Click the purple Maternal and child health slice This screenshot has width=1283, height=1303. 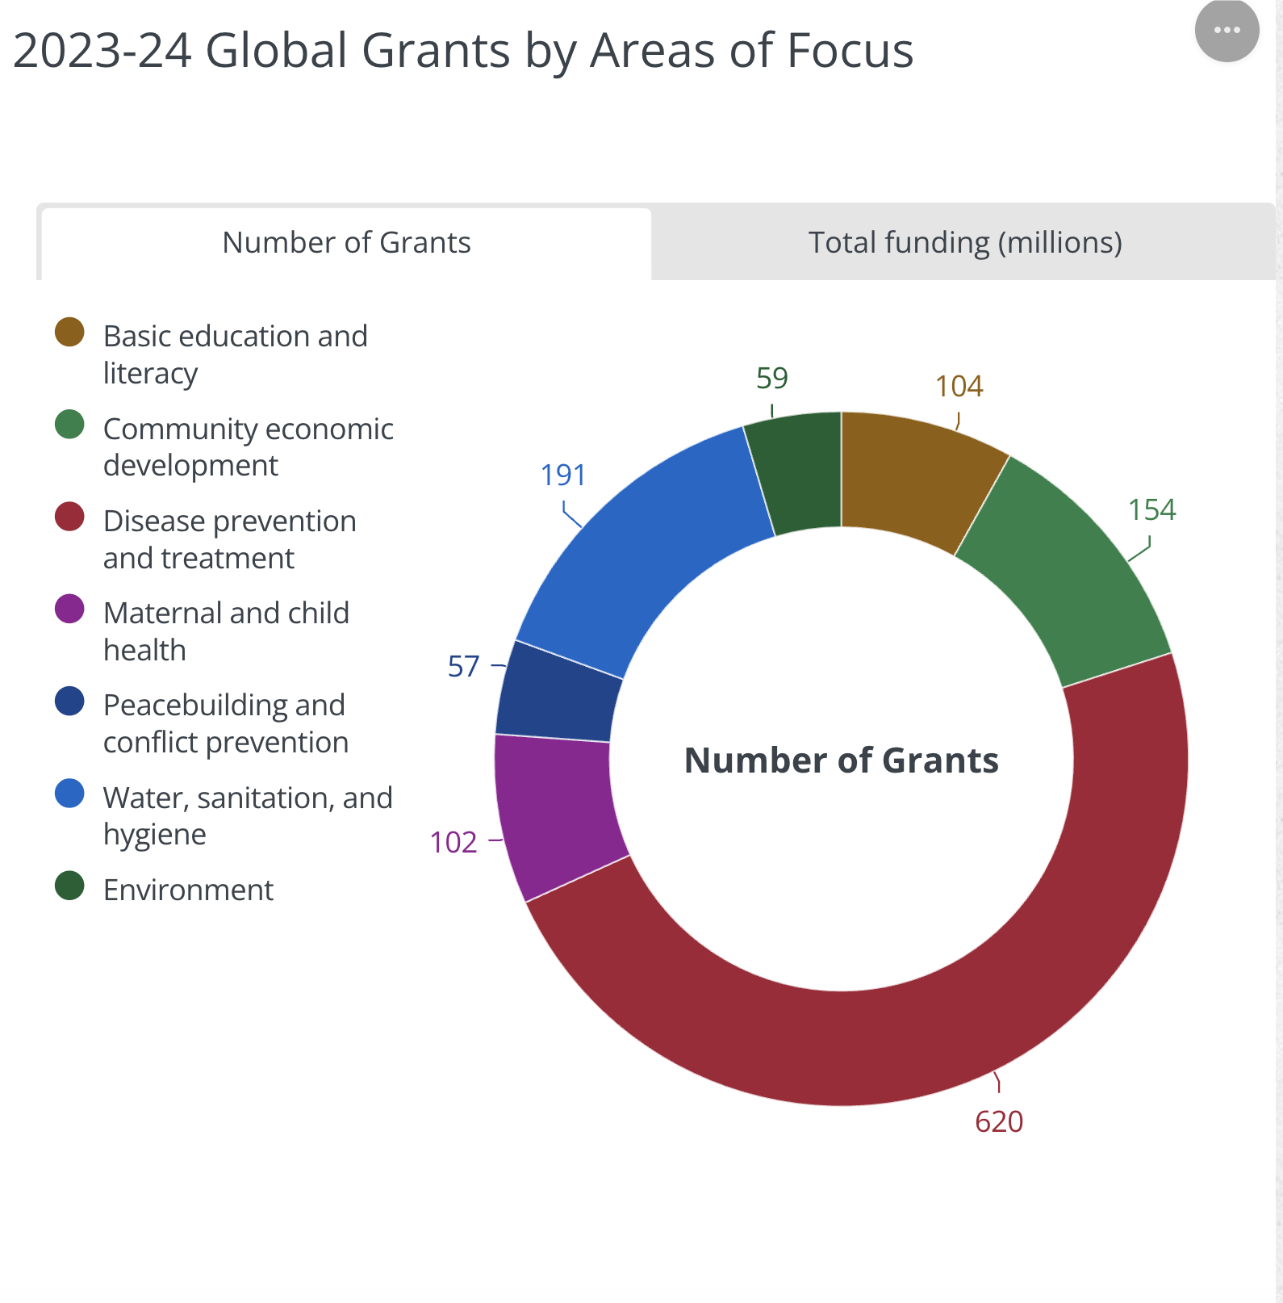(x=557, y=815)
